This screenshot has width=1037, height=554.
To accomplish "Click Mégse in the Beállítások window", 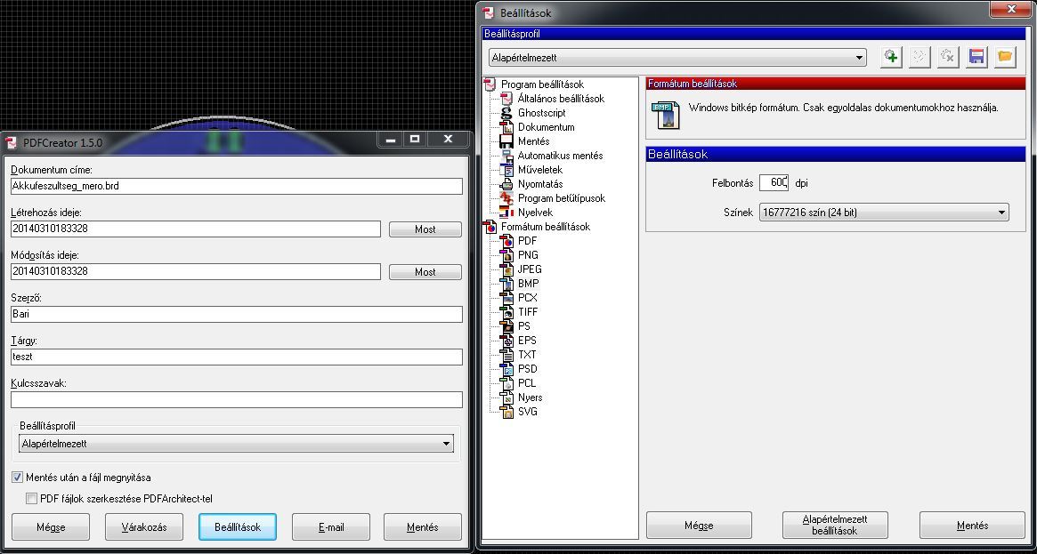I will pyautogui.click(x=699, y=525).
